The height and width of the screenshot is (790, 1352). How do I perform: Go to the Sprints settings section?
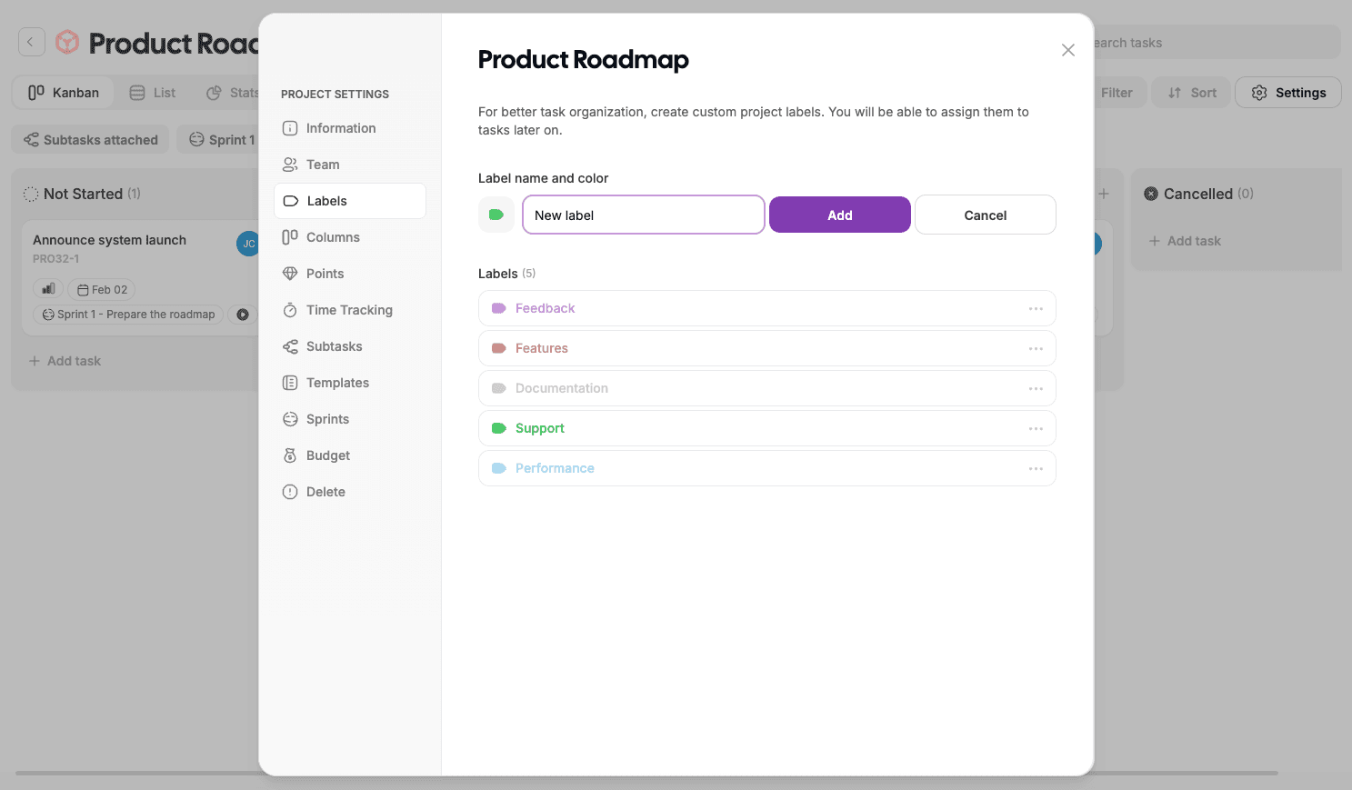pyautogui.click(x=327, y=419)
